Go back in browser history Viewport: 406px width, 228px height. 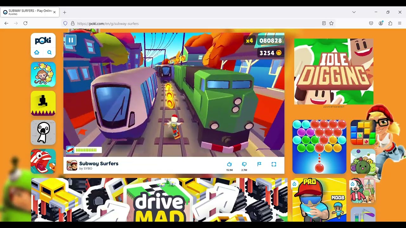tap(6, 23)
